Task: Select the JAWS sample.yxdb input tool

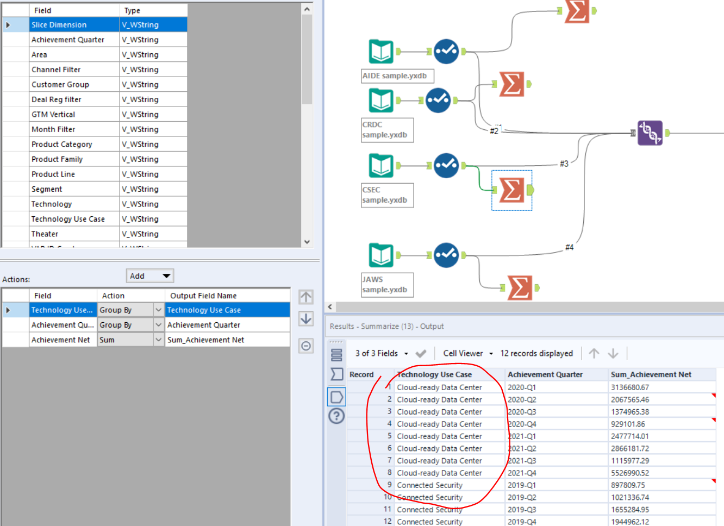Action: 380,255
